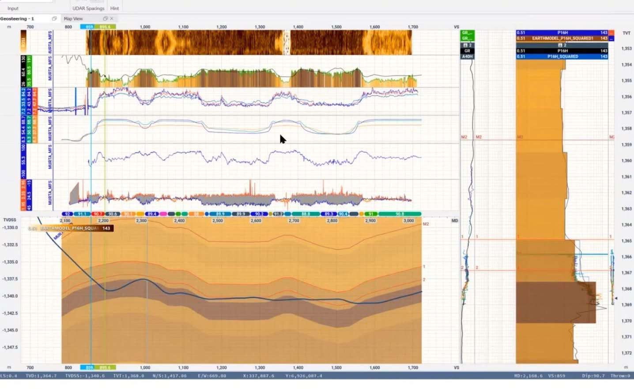634x389 pixels.
Task: Switch to the Map View tab
Action: click(73, 19)
